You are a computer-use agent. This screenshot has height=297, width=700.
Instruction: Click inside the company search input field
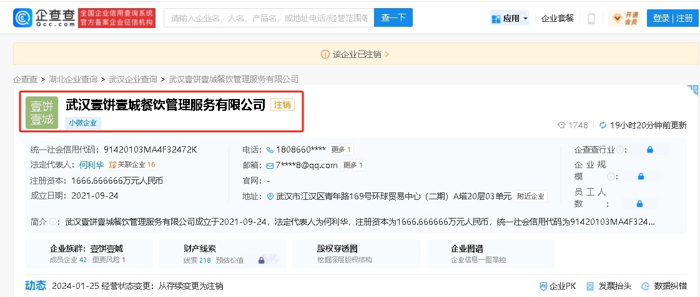(269, 18)
